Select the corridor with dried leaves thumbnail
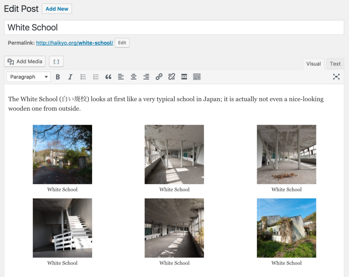Screen dimensions: 349x277 tap(286, 154)
